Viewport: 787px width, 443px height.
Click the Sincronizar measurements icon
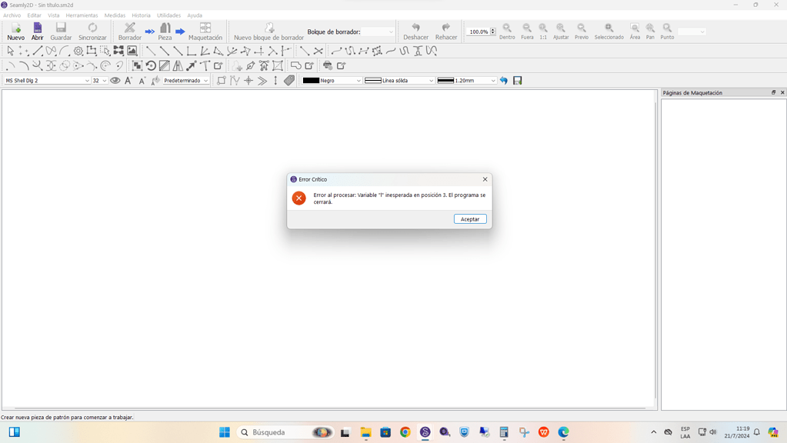click(92, 29)
